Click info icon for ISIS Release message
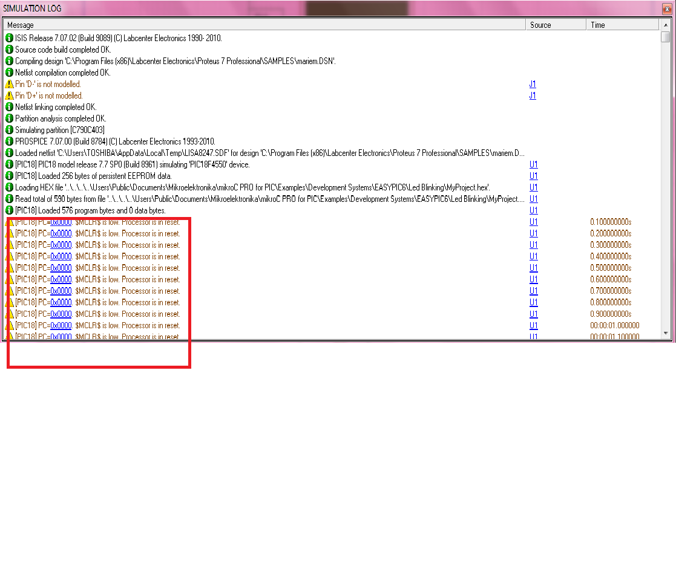676x573 pixels. click(x=9, y=38)
